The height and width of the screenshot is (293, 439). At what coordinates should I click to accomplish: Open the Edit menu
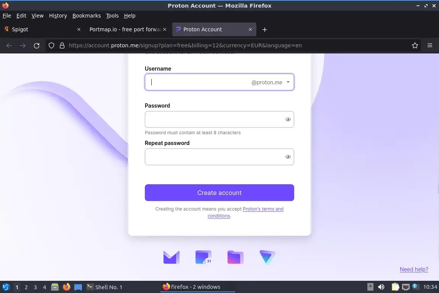click(21, 16)
